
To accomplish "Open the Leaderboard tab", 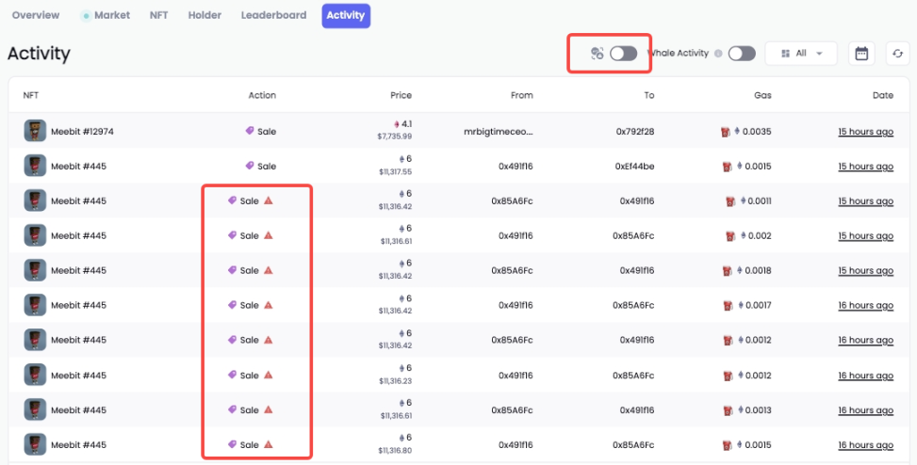I will click(x=273, y=16).
